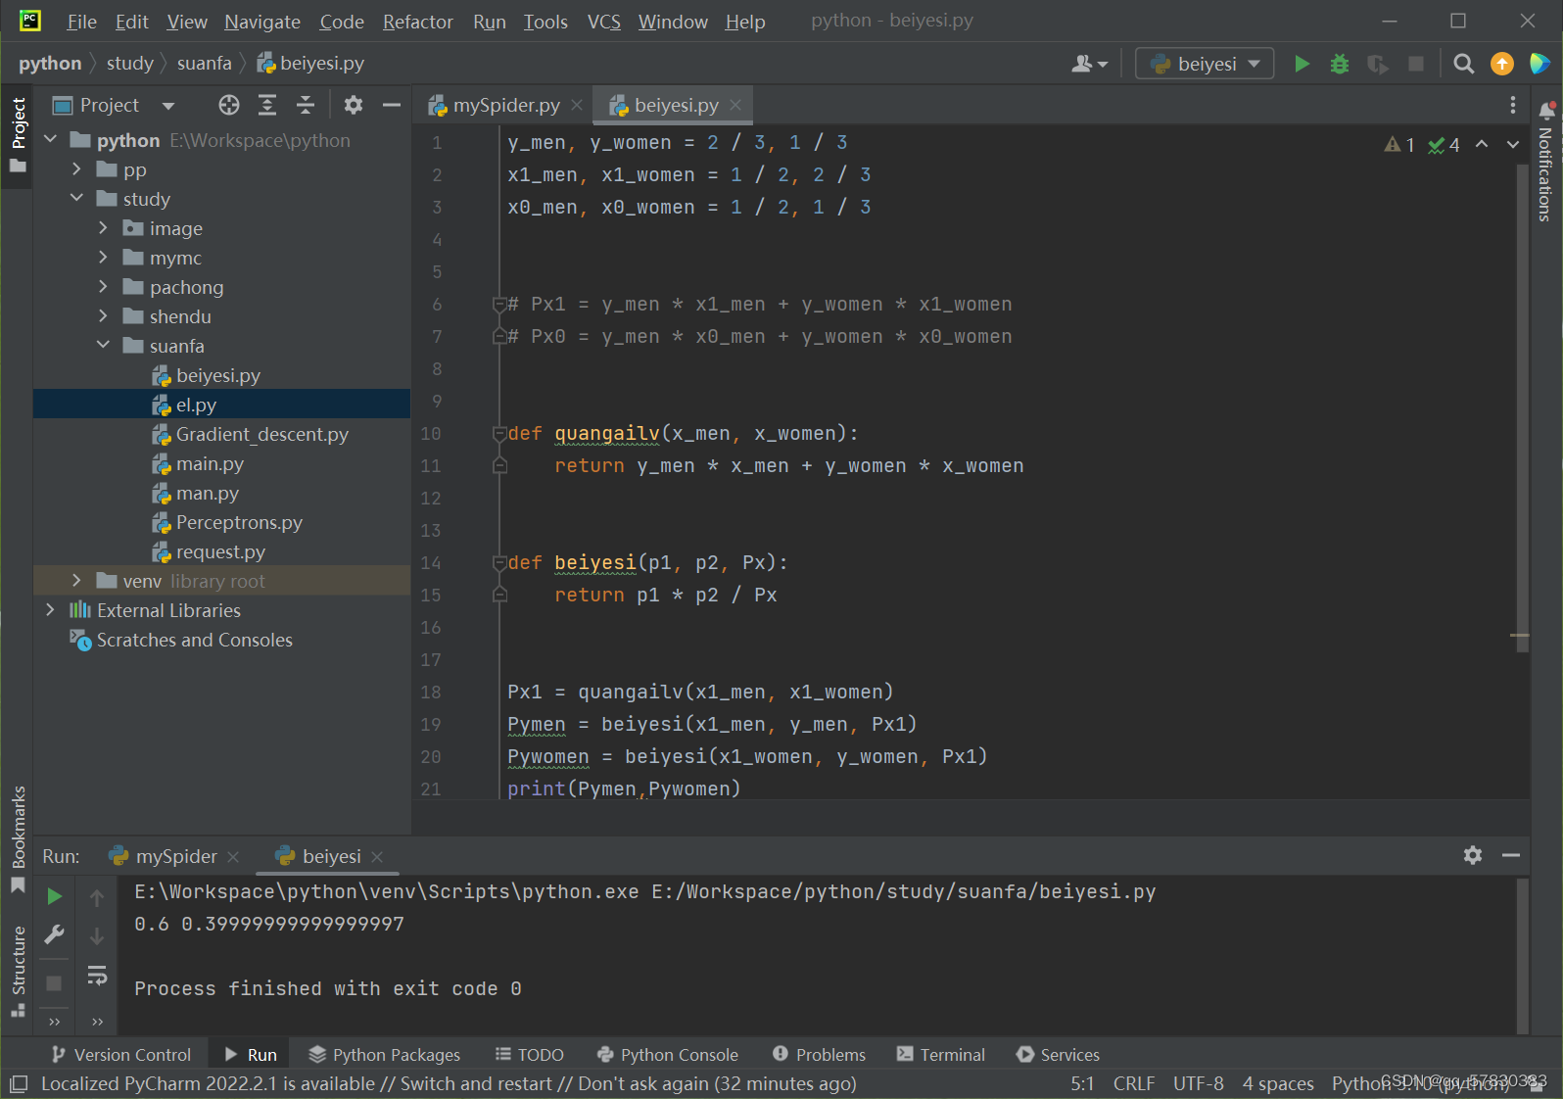Collapse the suanfa folder
Image resolution: width=1563 pixels, height=1099 pixels.
[104, 346]
